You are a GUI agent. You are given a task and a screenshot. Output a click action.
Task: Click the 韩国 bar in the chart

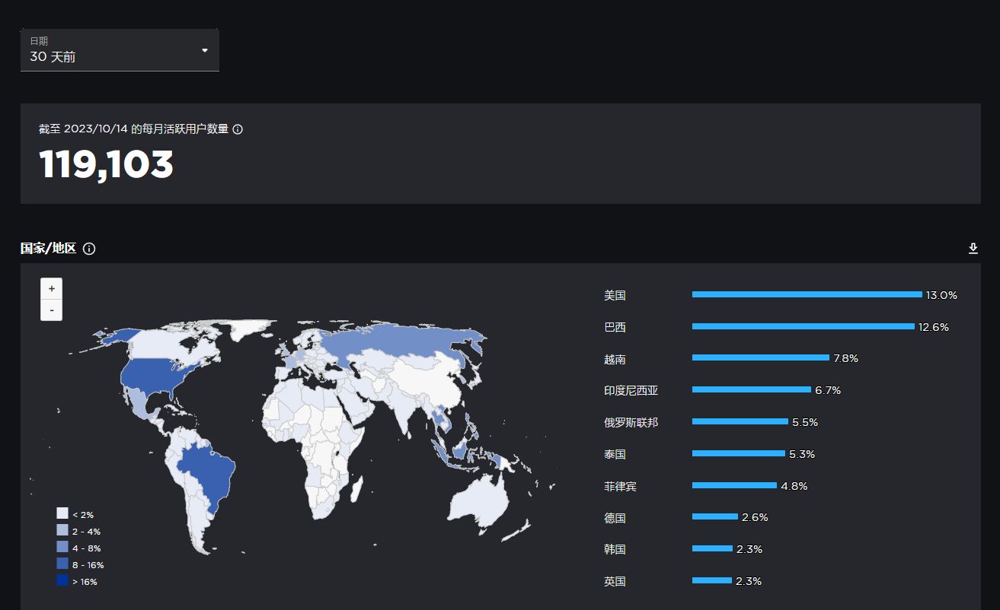[x=712, y=548]
